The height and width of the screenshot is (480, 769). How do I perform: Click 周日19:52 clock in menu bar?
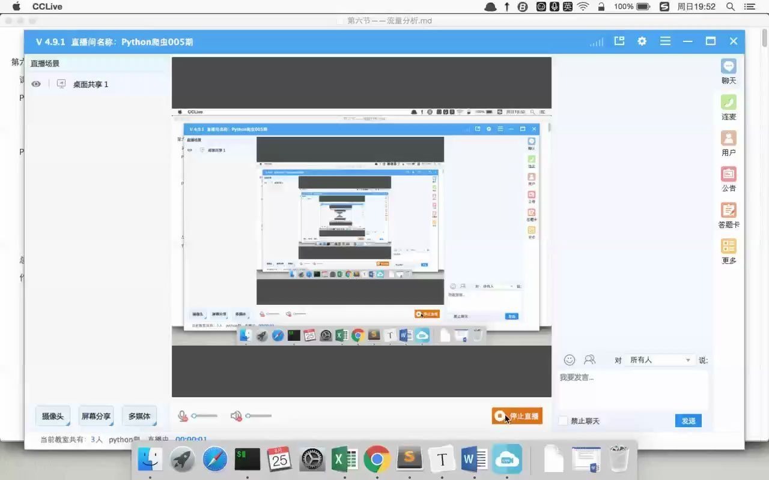(696, 7)
